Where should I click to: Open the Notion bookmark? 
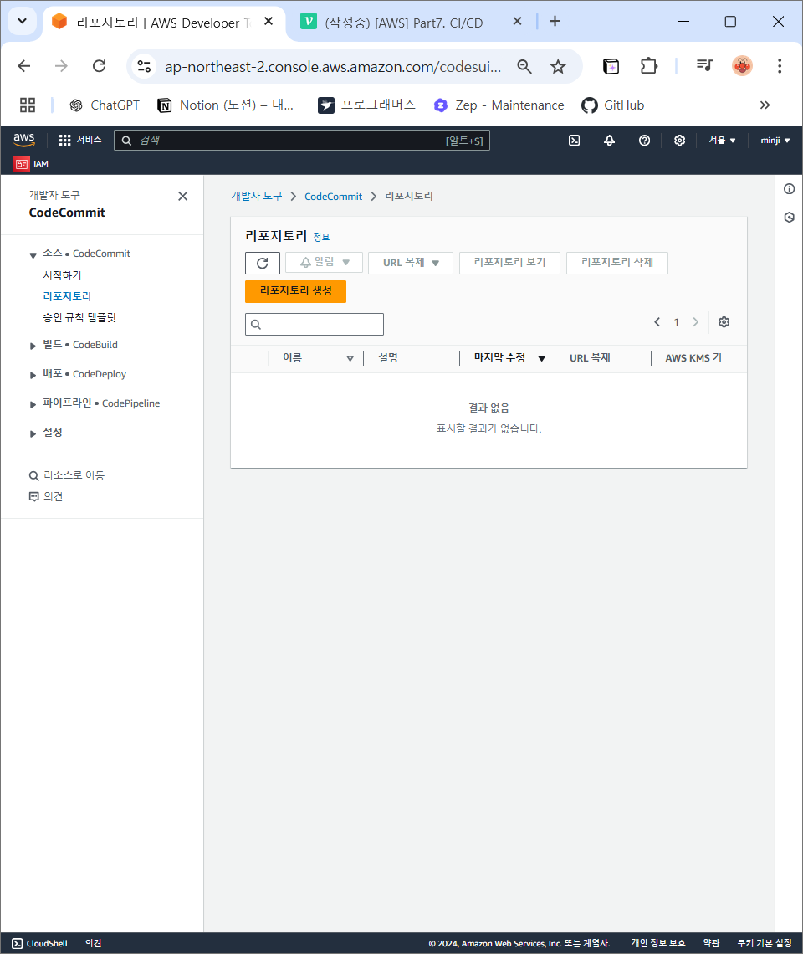coord(225,105)
